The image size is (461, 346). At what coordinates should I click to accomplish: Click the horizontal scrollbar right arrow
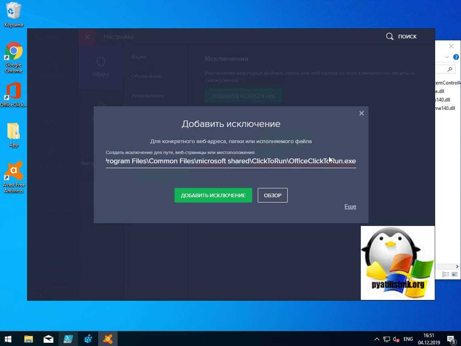pyautogui.click(x=457, y=266)
